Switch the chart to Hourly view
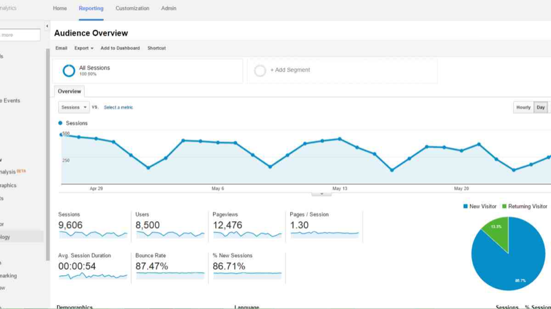This screenshot has height=309, width=551. tap(523, 107)
